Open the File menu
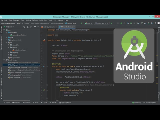Viewport: 160px width, 120px height. (2, 20)
